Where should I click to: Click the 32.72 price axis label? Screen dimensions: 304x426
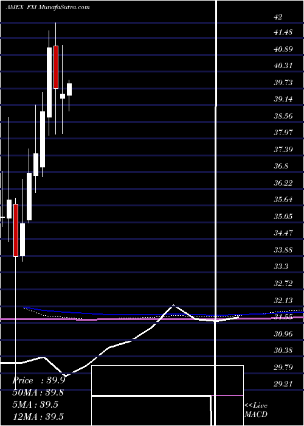pyautogui.click(x=283, y=284)
